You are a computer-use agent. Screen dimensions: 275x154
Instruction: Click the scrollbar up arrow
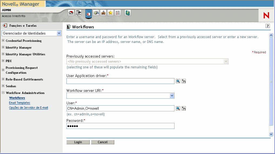[271, 35]
